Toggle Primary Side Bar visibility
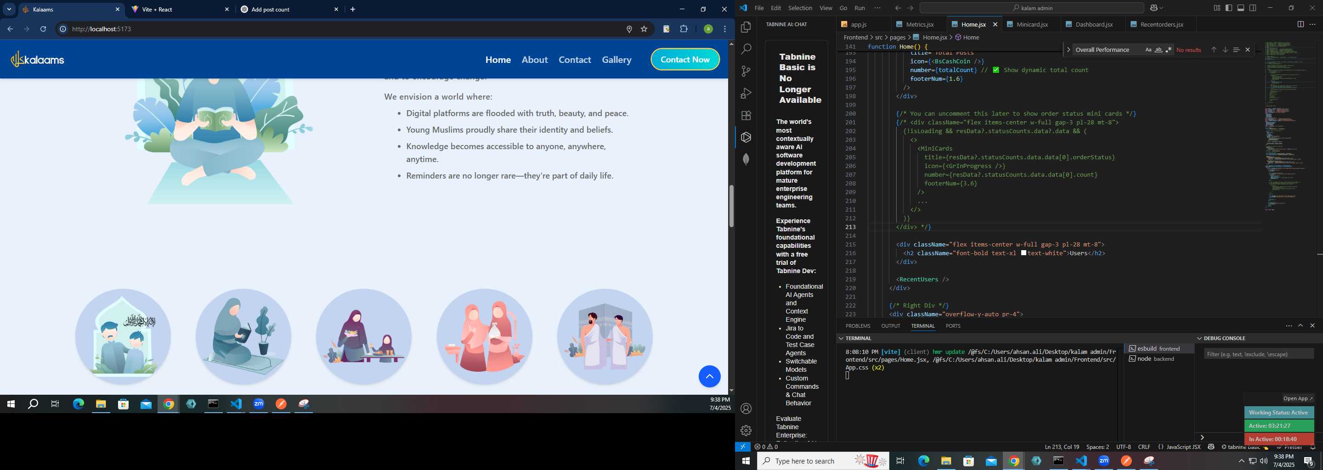Image resolution: width=1323 pixels, height=470 pixels. point(1228,8)
